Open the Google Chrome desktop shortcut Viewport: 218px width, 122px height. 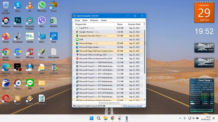[6, 54]
